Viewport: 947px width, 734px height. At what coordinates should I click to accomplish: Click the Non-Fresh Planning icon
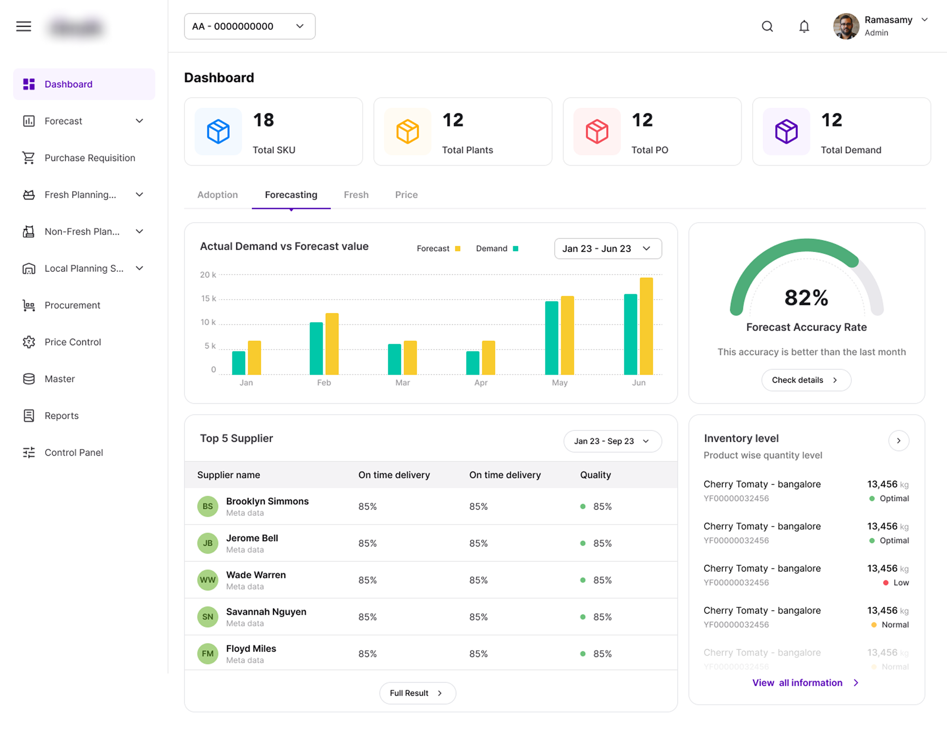point(29,232)
